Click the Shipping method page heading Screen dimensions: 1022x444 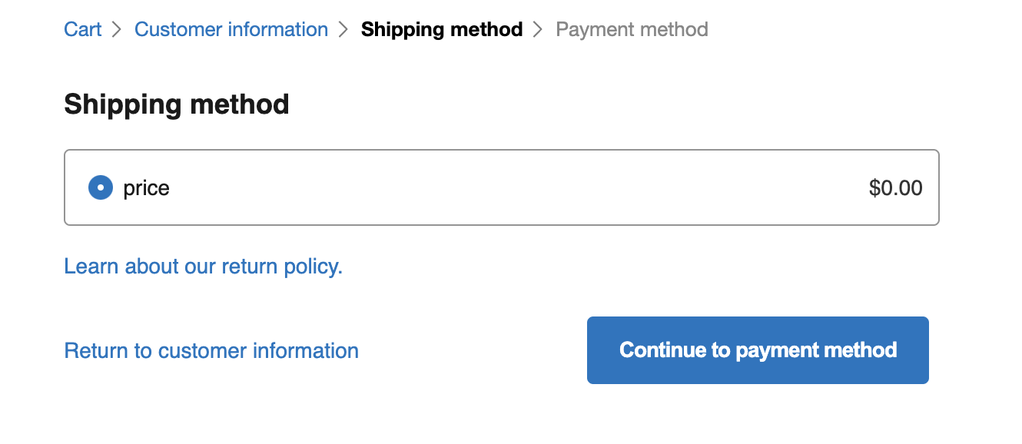click(176, 104)
